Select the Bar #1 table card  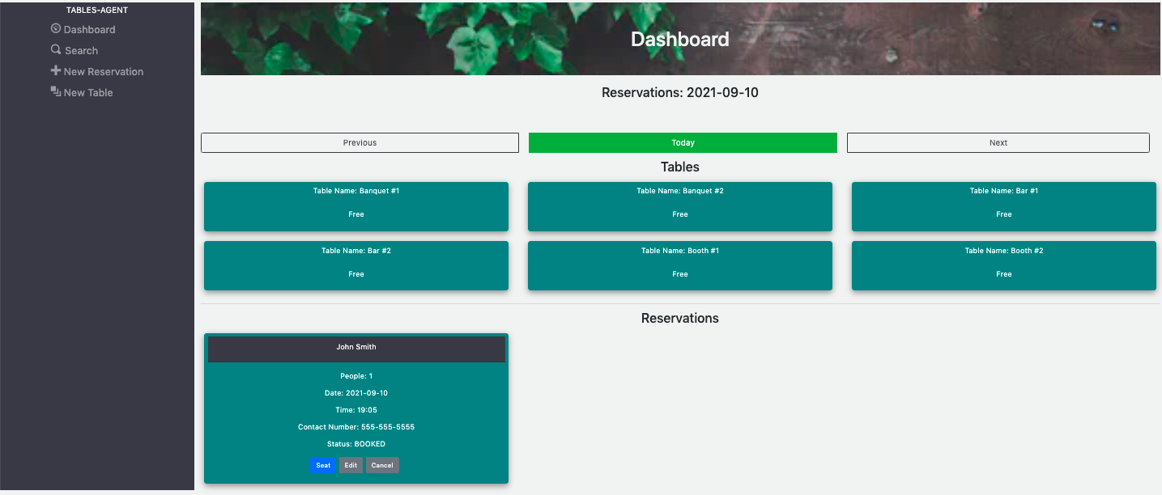tap(1004, 207)
